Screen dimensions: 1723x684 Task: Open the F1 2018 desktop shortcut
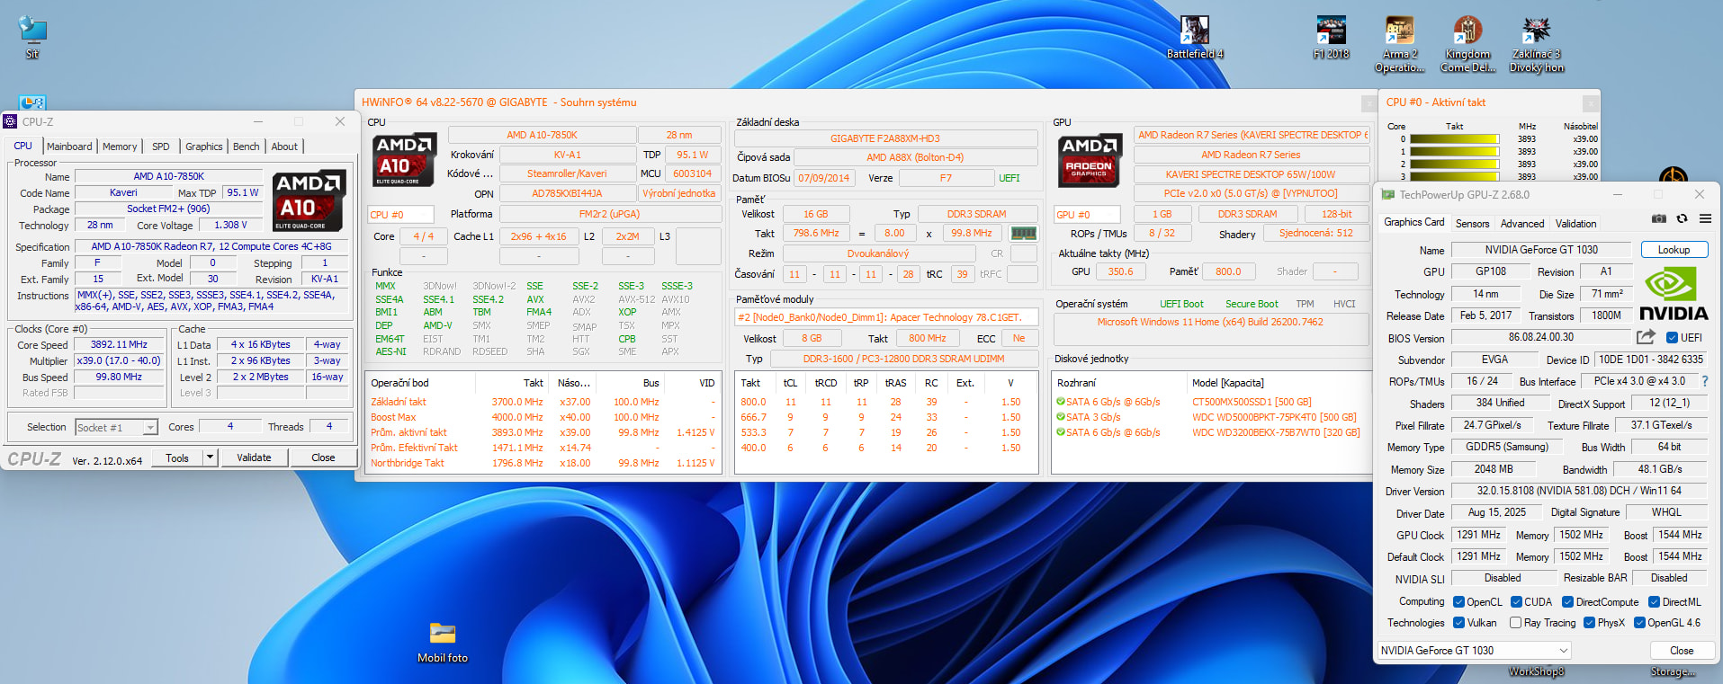tap(1331, 38)
